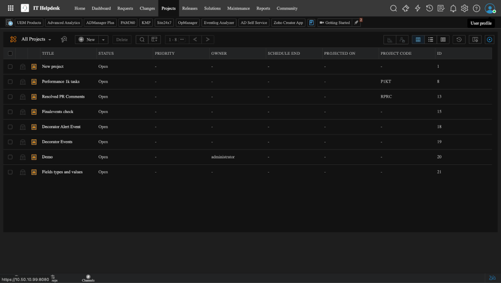501x283 pixels.
Task: Switch to bulleted list view
Action: coord(431,40)
